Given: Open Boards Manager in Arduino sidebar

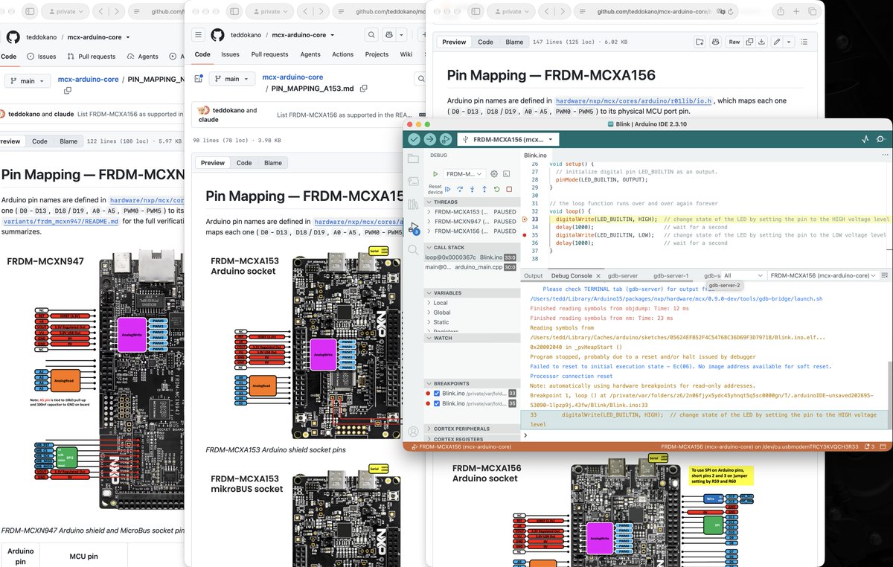Looking at the screenshot, I should tap(413, 181).
